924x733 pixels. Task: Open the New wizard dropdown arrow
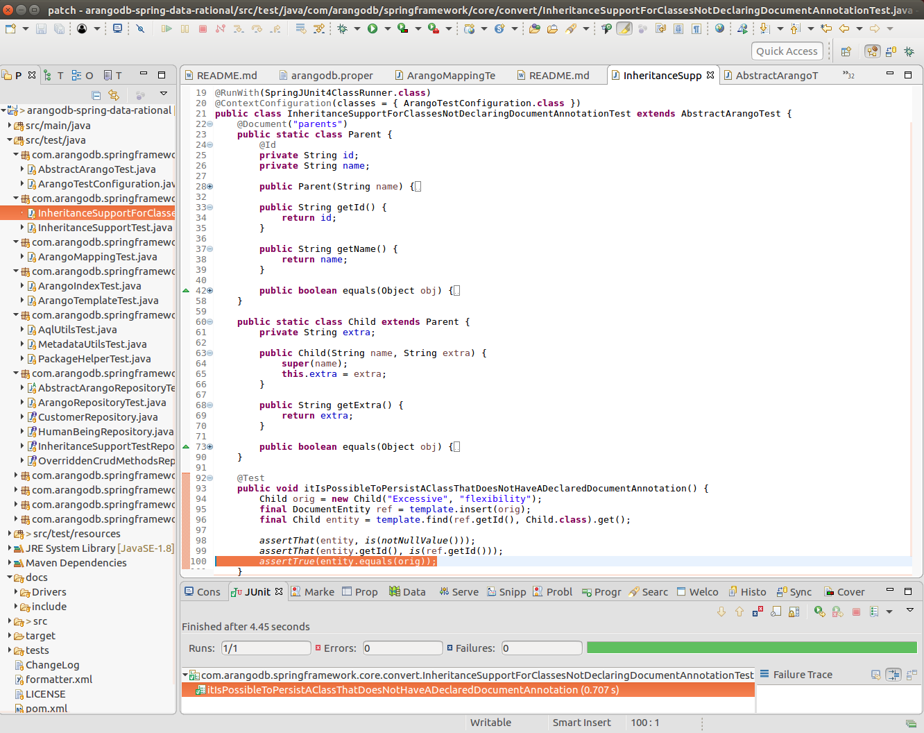click(25, 28)
